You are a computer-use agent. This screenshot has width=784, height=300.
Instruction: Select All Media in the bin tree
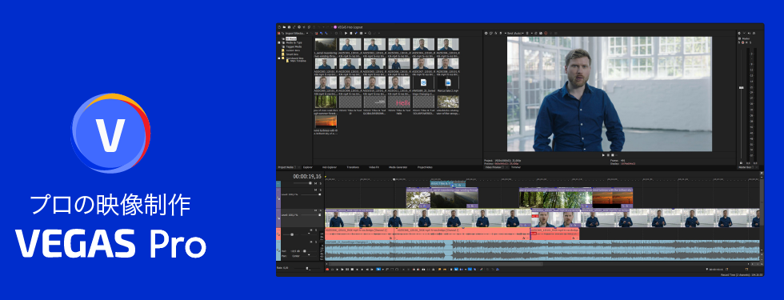(291, 38)
